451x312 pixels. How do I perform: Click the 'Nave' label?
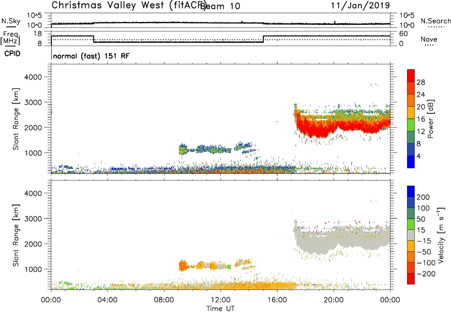[x=429, y=39]
